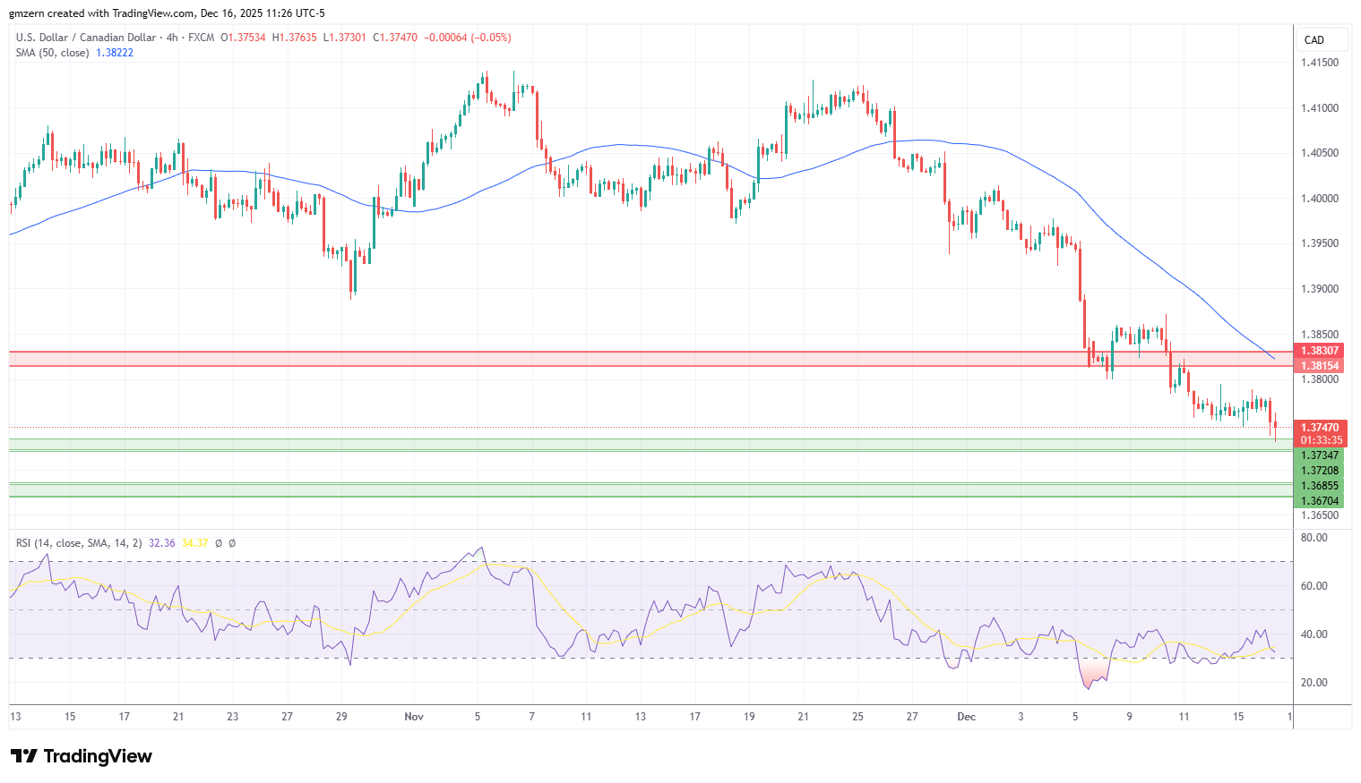Image resolution: width=1361 pixels, height=783 pixels.
Task: Click the bar countdown timer 01:33:35
Action: (1322, 440)
